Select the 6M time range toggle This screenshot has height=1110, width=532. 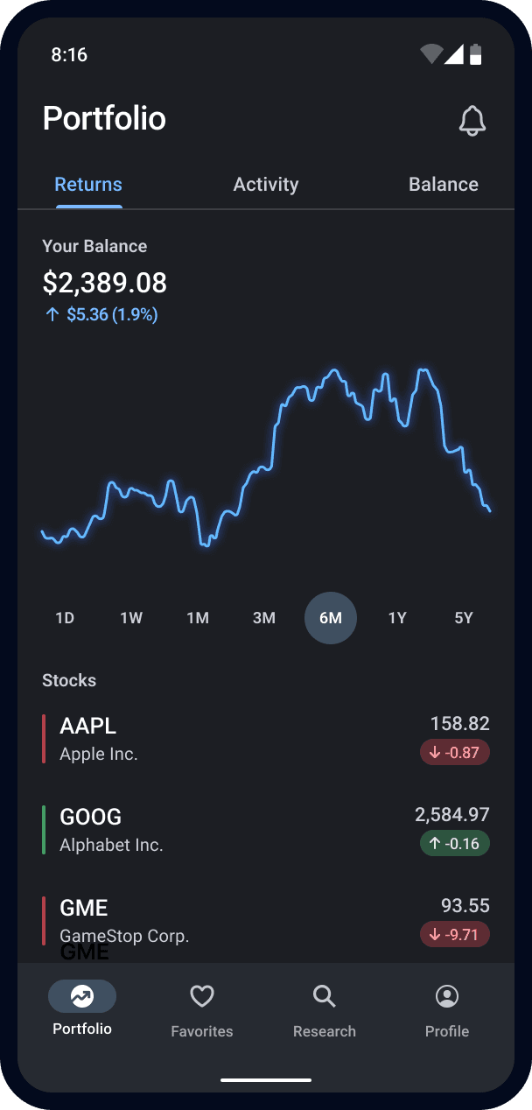coord(331,617)
